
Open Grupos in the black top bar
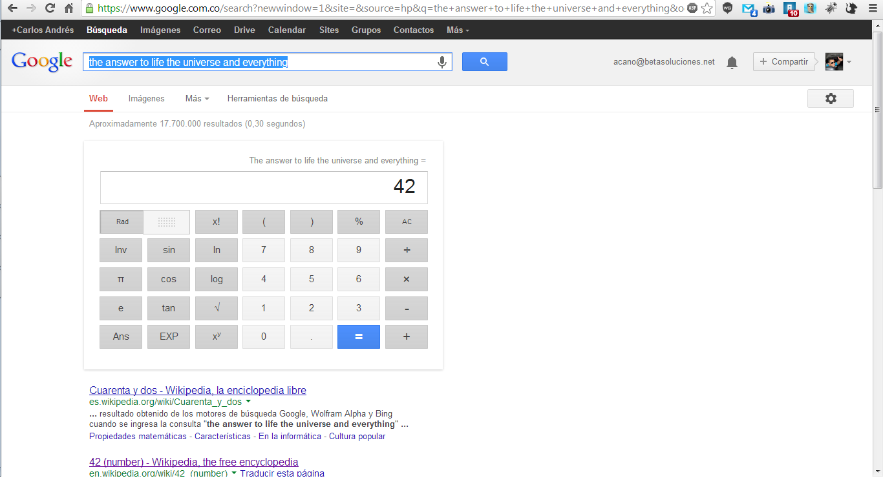click(366, 30)
